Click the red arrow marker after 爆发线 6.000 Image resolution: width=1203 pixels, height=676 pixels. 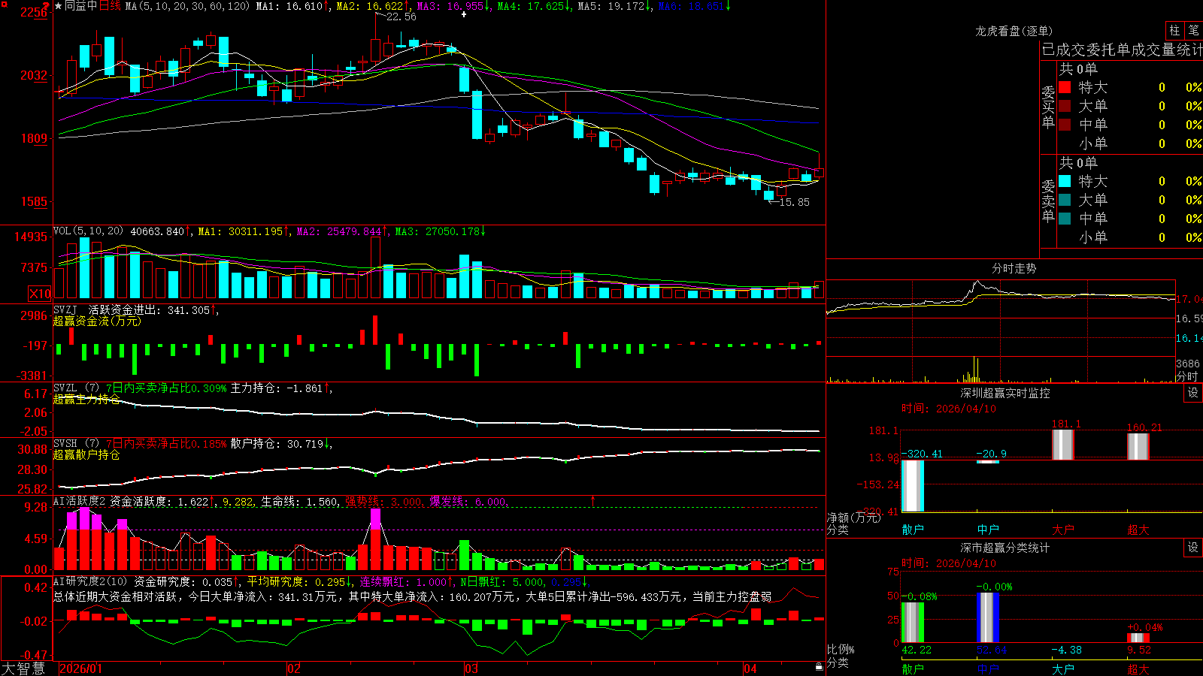(593, 501)
